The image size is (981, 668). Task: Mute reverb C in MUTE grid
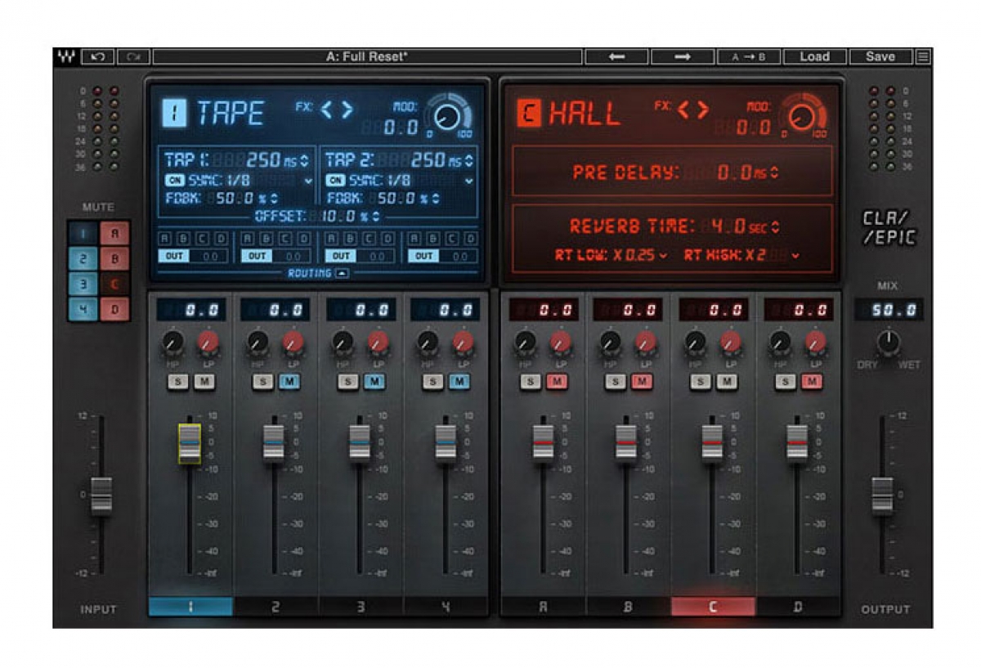pos(114,285)
